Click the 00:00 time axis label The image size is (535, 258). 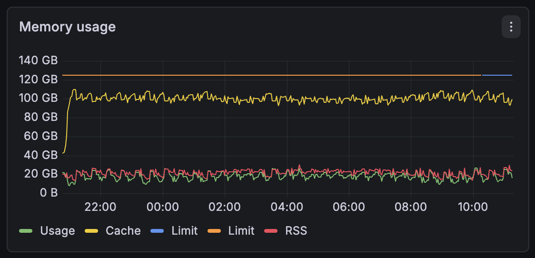point(163,207)
